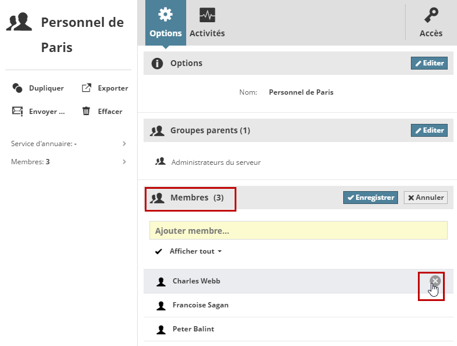Toggle the Afficher tout checkmark

tap(159, 251)
